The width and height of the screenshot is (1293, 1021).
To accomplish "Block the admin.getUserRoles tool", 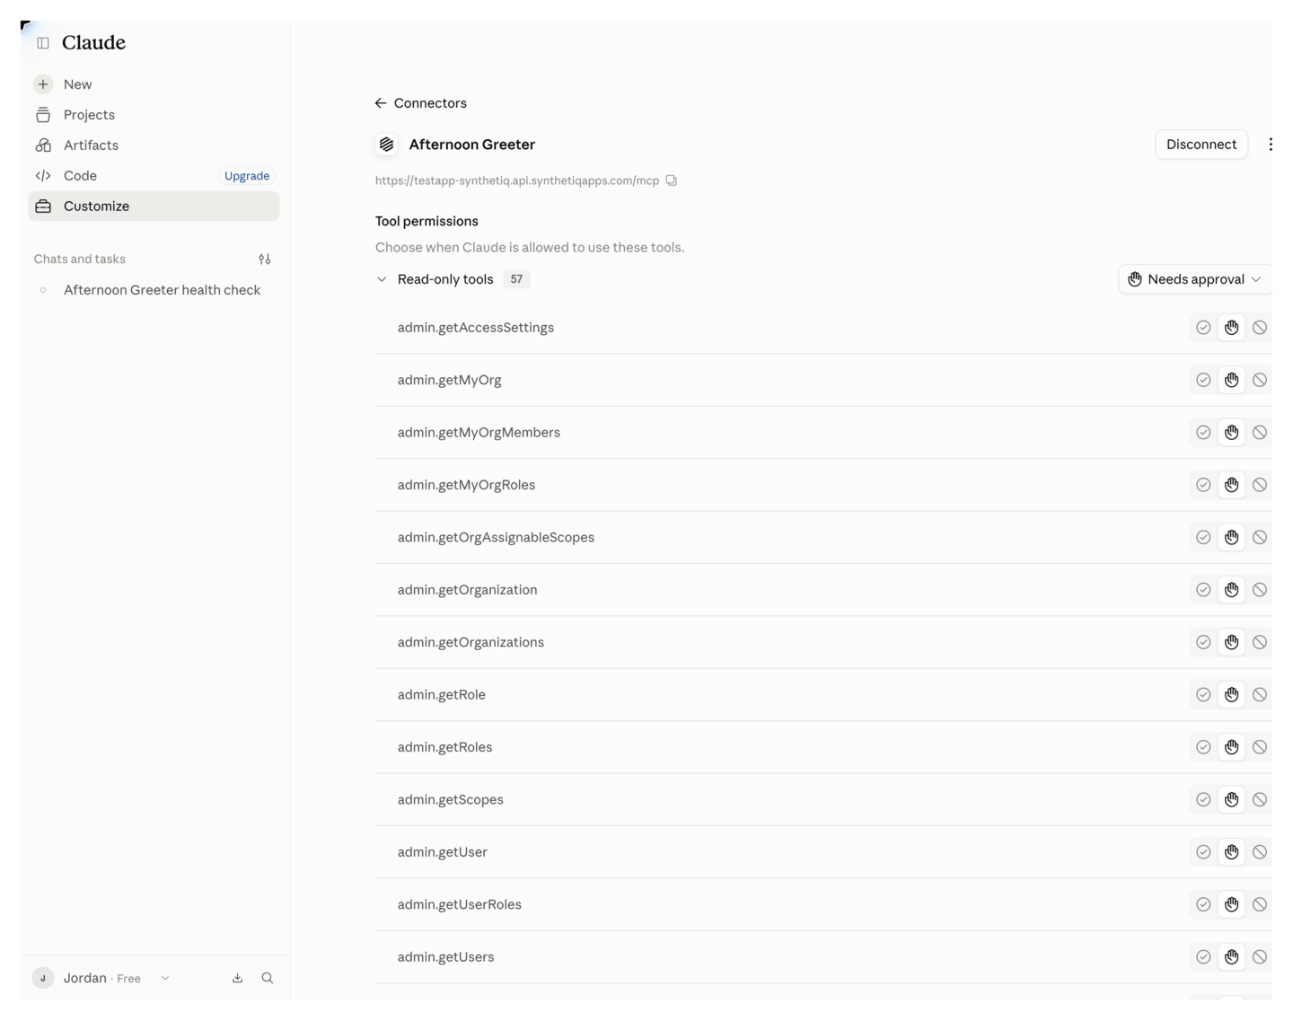I will [1260, 904].
